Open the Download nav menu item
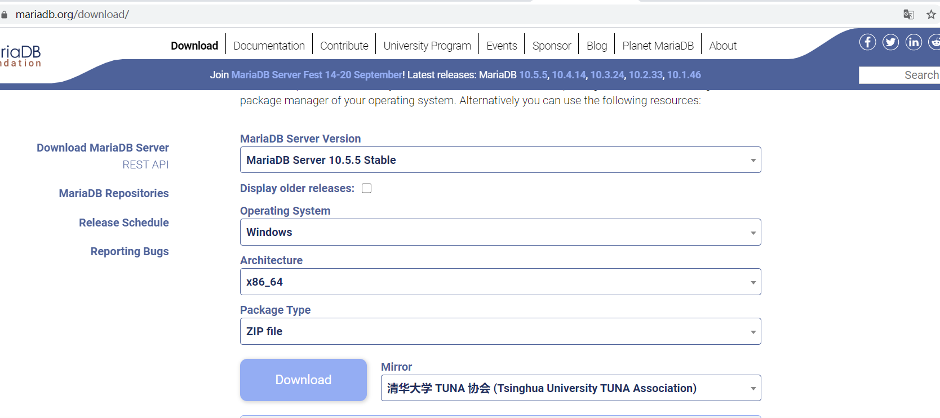940x418 pixels. click(x=194, y=46)
